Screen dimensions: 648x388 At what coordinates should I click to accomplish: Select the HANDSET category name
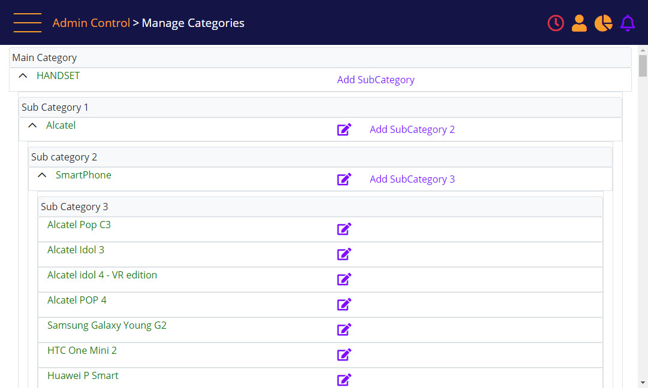coord(58,75)
